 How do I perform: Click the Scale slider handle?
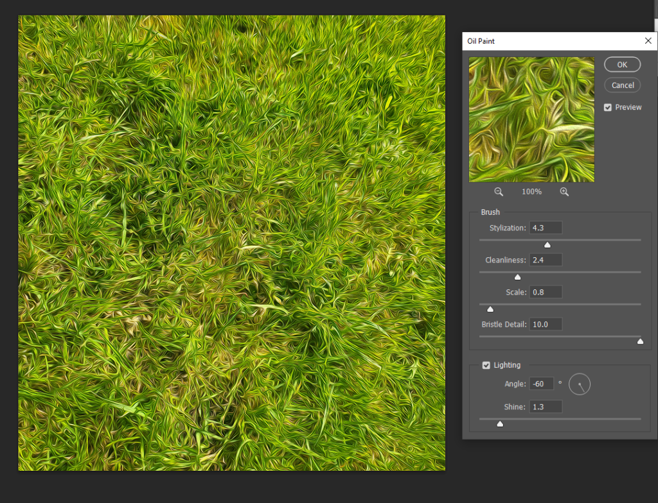click(x=490, y=309)
